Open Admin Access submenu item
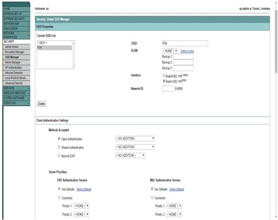 (16, 47)
